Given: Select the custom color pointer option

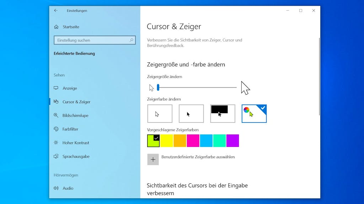Looking at the screenshot, I should [x=254, y=114].
